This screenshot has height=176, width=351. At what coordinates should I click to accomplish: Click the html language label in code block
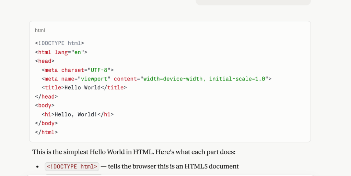click(x=40, y=30)
